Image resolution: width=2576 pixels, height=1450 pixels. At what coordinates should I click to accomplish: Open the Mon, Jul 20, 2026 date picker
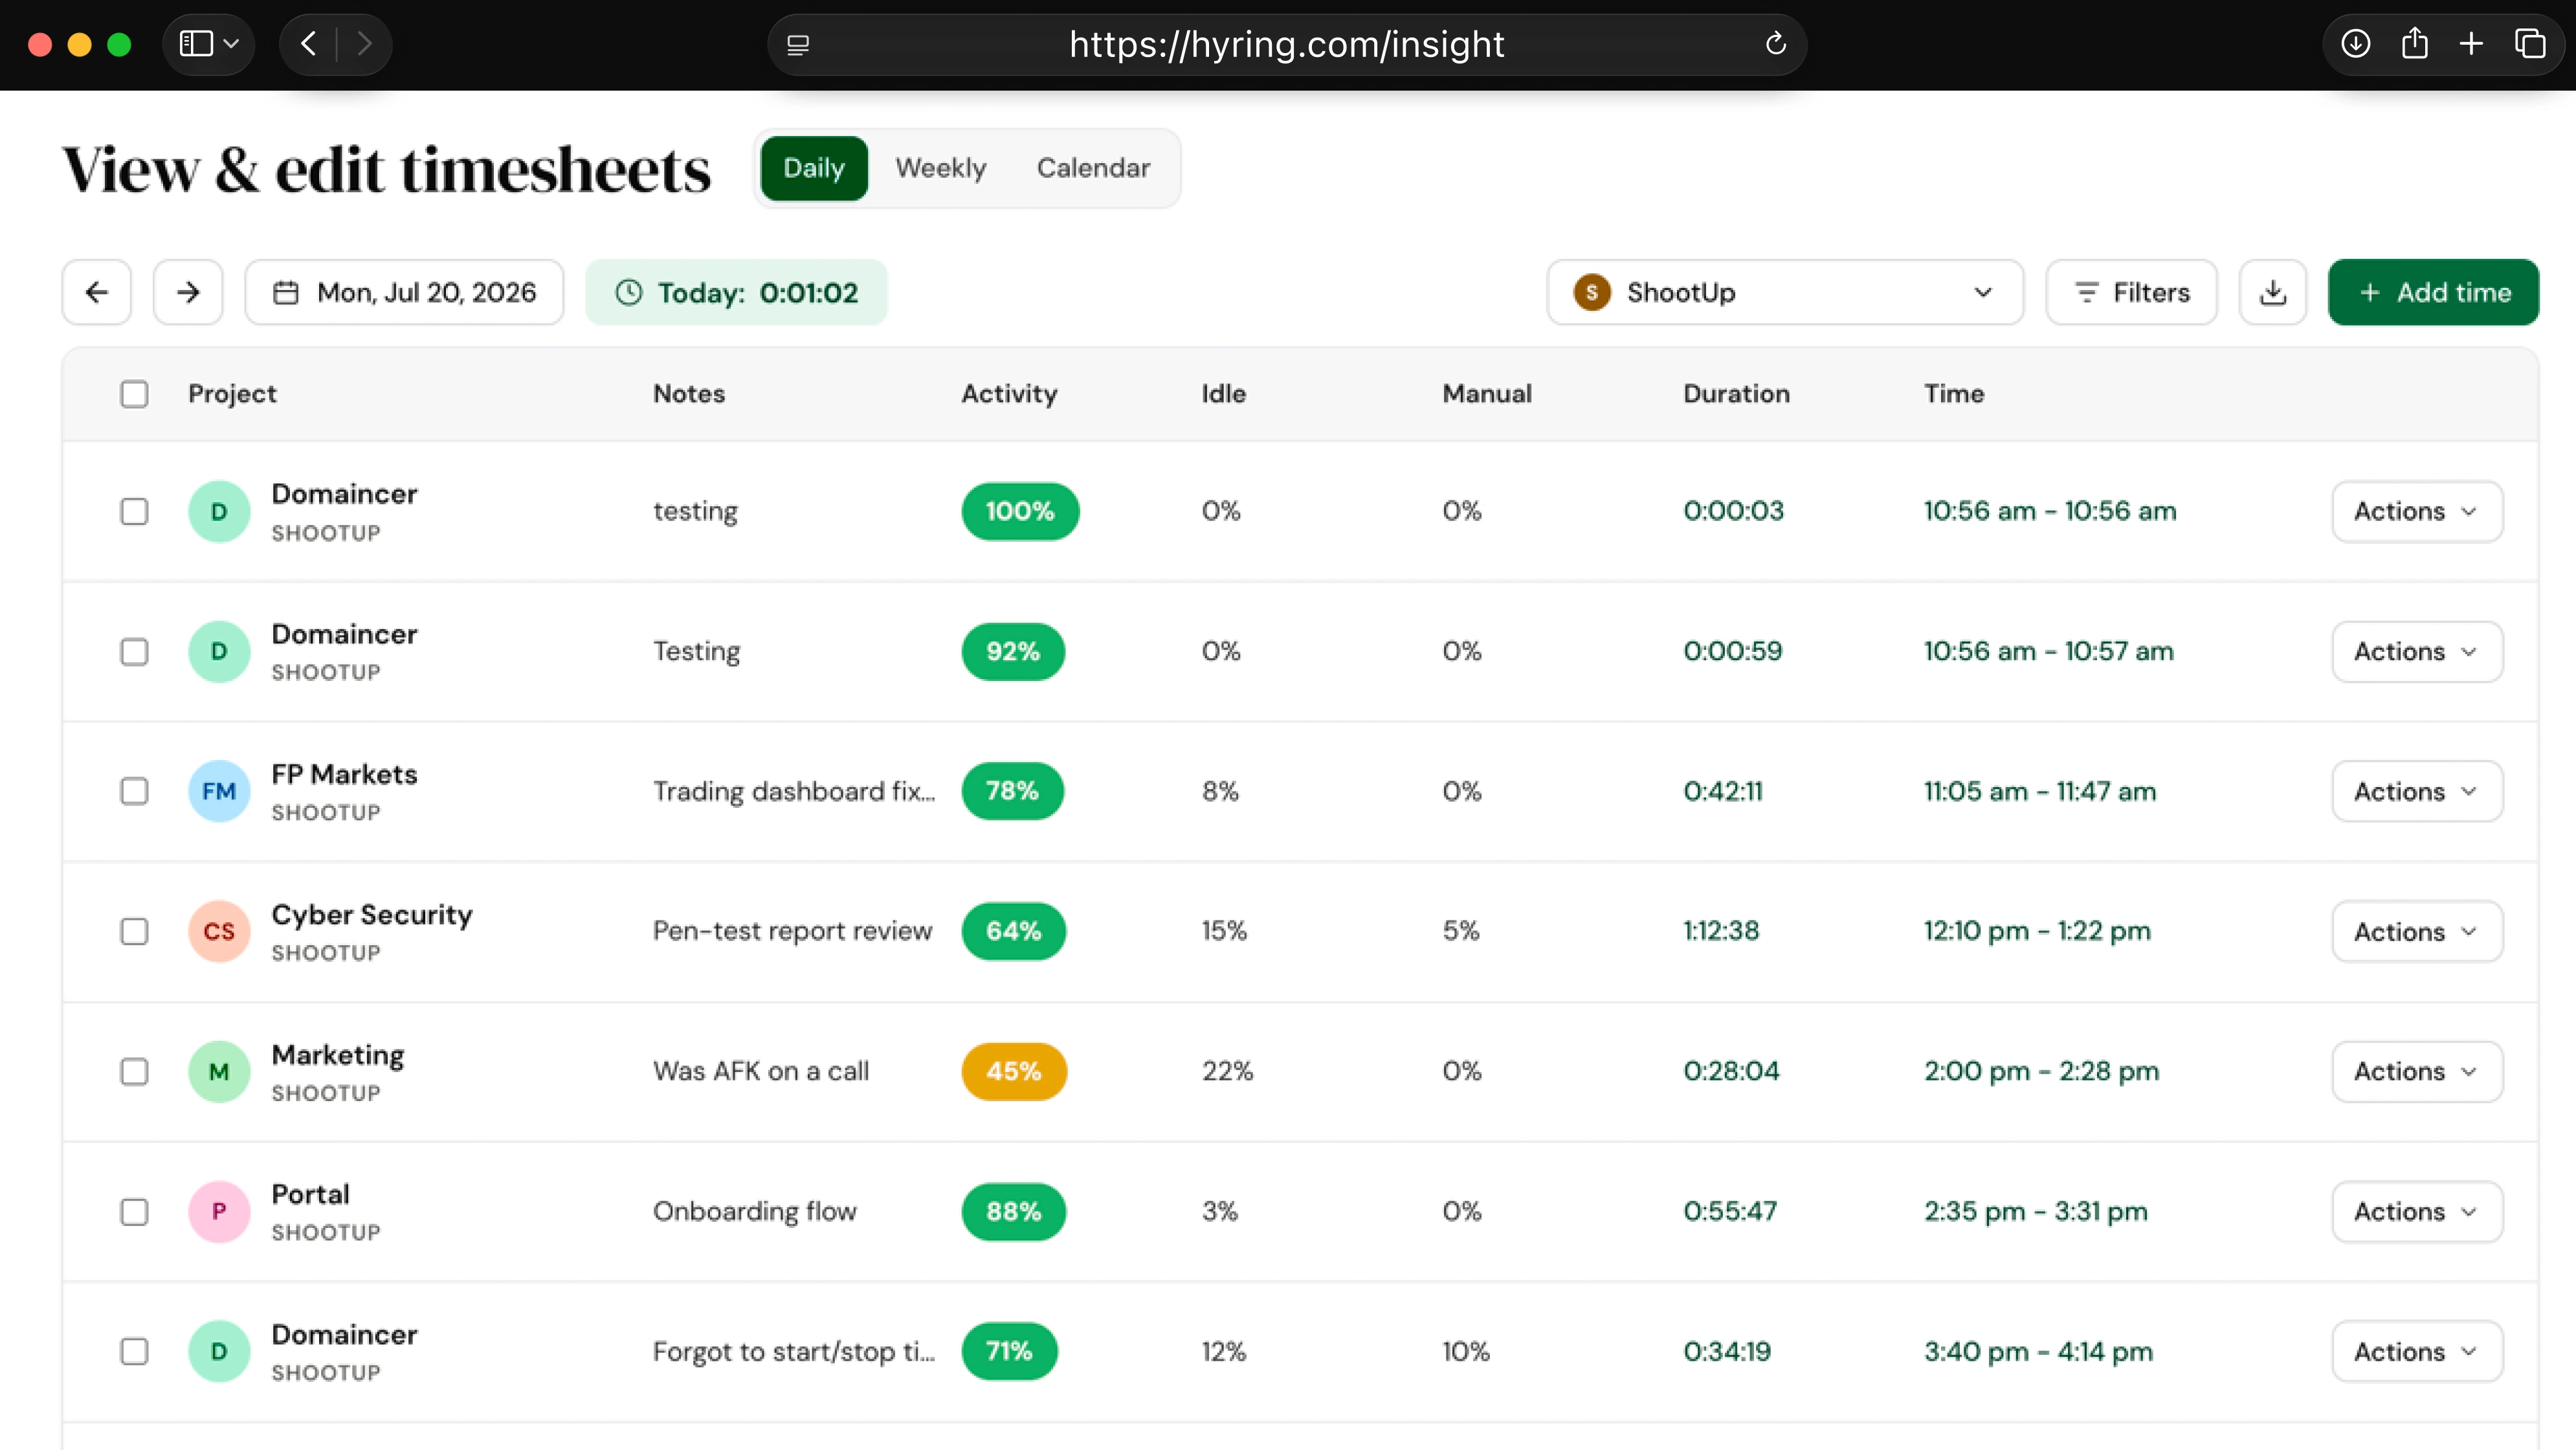[404, 292]
